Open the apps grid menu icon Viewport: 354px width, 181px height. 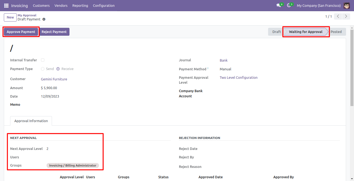[6, 5]
